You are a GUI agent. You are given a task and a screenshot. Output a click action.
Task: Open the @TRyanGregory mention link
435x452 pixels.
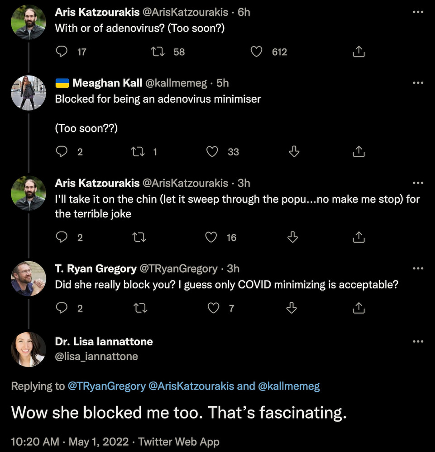click(106, 386)
